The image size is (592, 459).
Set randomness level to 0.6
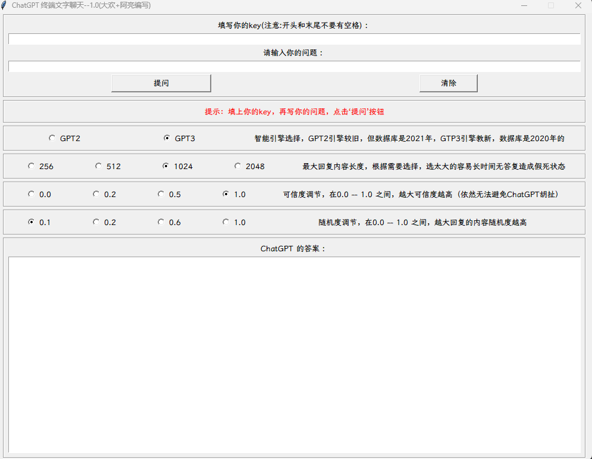tap(161, 222)
